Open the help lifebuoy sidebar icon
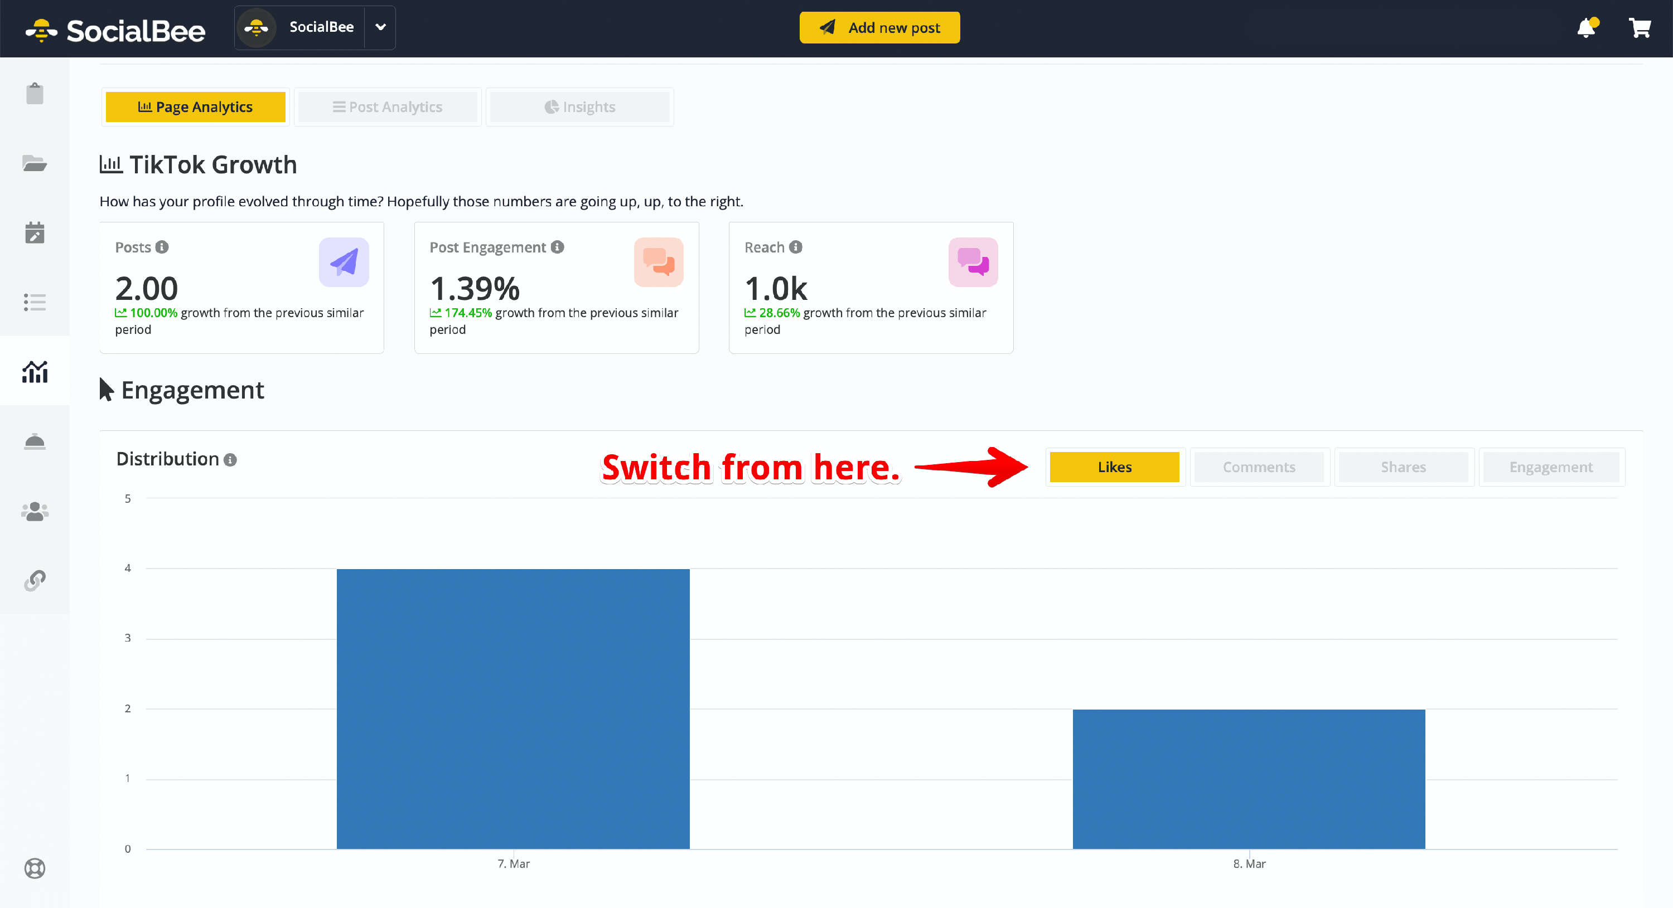 point(35,868)
